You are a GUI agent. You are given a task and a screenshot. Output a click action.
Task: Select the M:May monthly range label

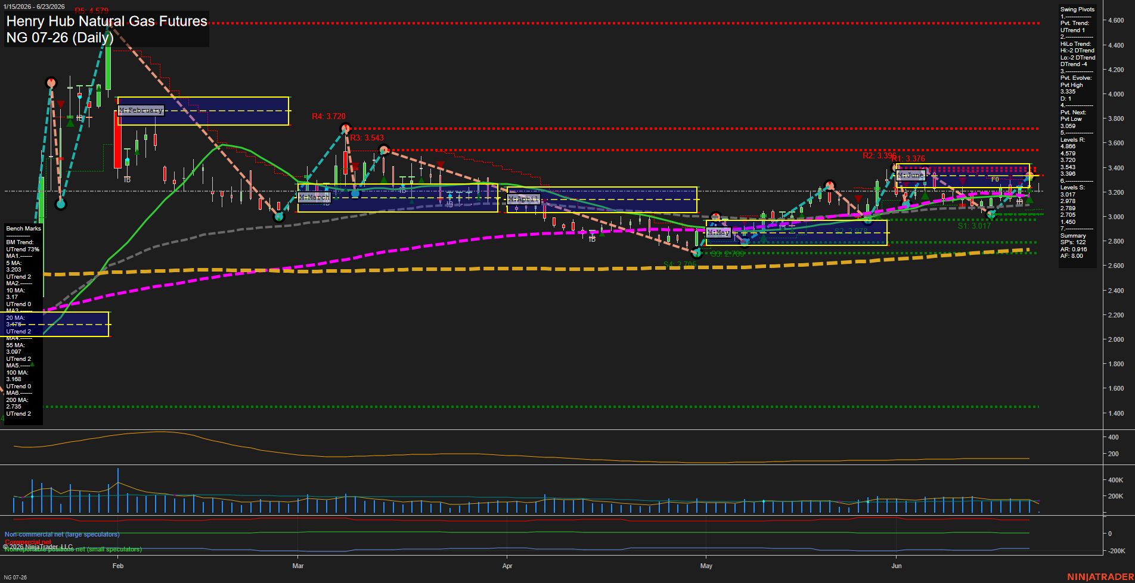coord(718,232)
